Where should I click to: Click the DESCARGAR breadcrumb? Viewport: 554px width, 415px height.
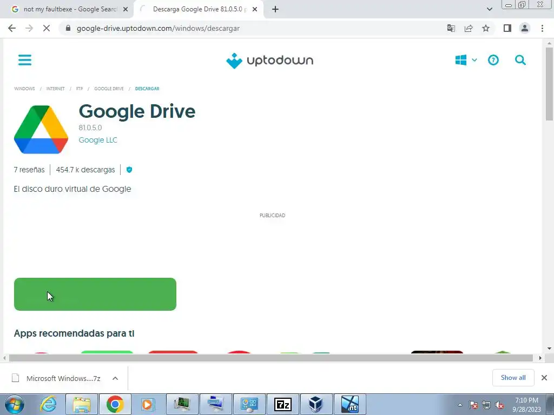tap(147, 89)
